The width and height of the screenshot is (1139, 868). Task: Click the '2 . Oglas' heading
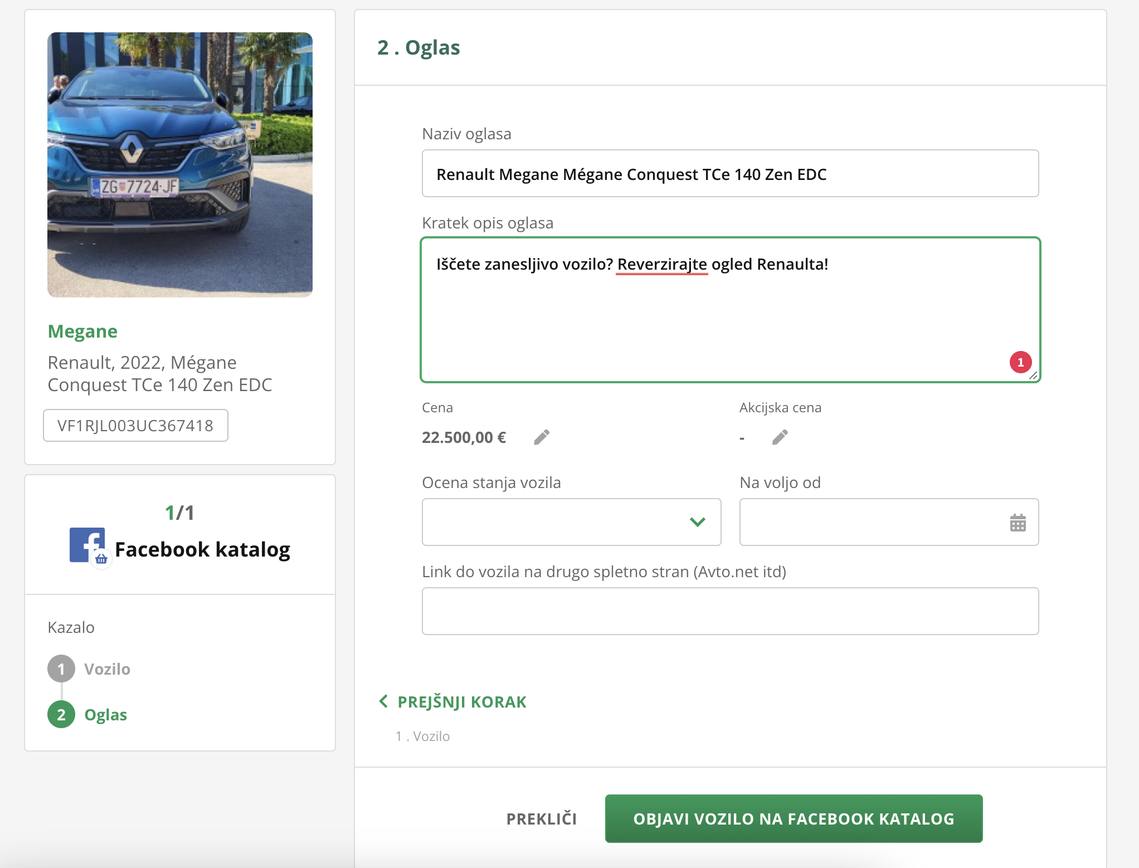pyautogui.click(x=418, y=48)
